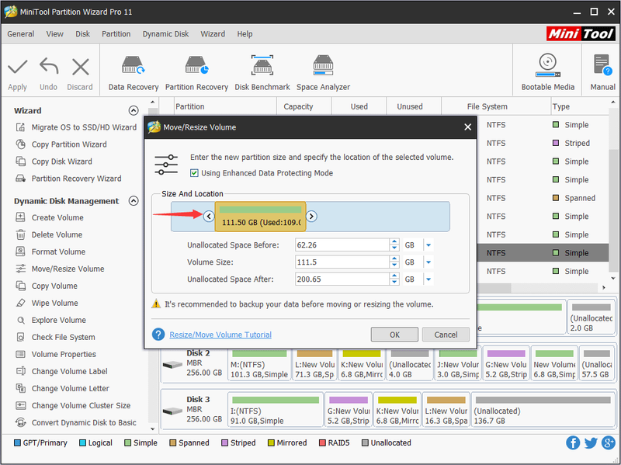621x465 pixels.
Task: Open the Google Plus share icon
Action: pos(609,442)
